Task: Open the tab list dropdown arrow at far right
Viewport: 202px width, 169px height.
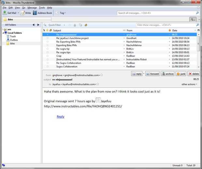Action: 199,20
